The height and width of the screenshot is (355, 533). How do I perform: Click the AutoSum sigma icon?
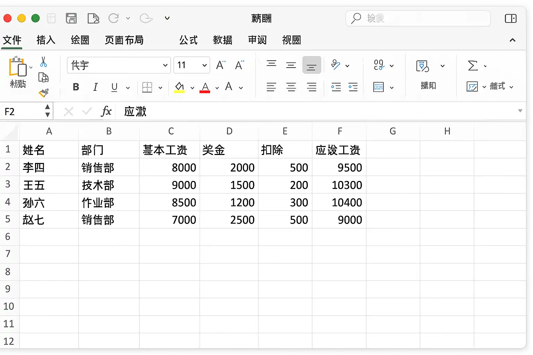(x=473, y=66)
